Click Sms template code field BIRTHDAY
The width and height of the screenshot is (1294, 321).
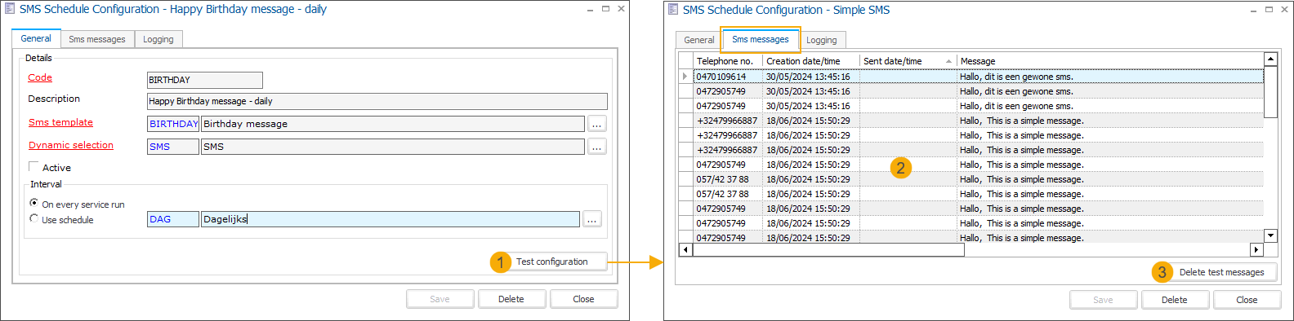173,124
